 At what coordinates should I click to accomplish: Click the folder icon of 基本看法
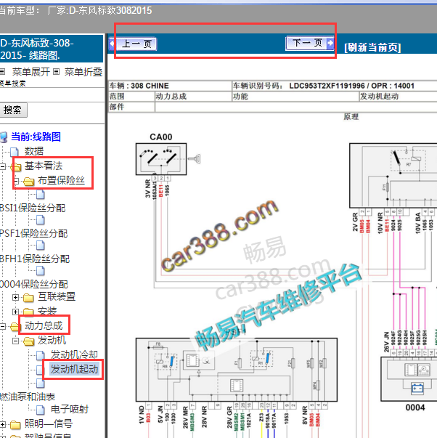tap(16, 167)
